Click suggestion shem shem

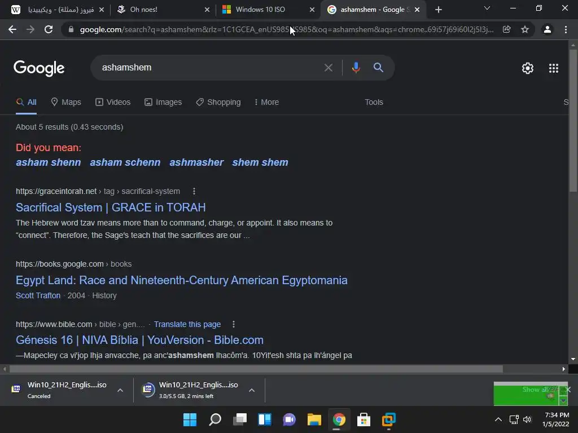click(x=260, y=162)
